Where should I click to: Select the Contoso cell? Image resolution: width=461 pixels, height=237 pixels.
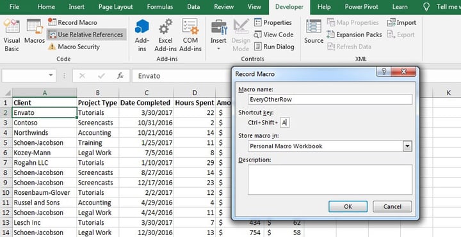pyautogui.click(x=44, y=123)
